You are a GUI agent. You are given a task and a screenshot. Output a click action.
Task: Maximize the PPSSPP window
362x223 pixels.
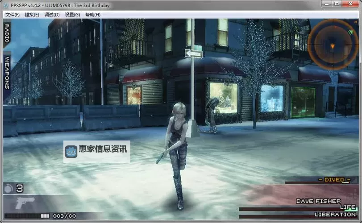point(337,4)
